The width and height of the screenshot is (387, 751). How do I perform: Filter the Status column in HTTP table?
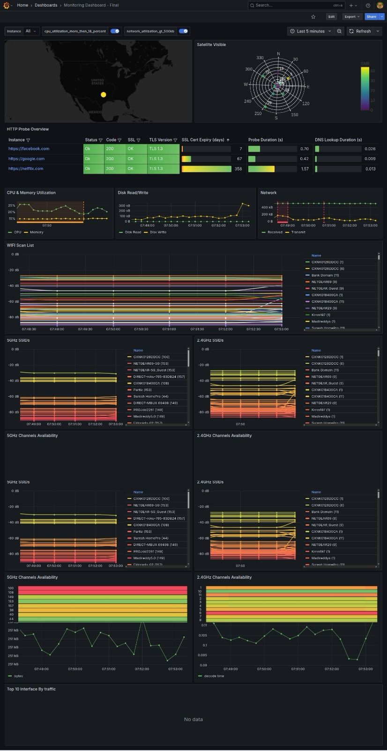pos(101,140)
